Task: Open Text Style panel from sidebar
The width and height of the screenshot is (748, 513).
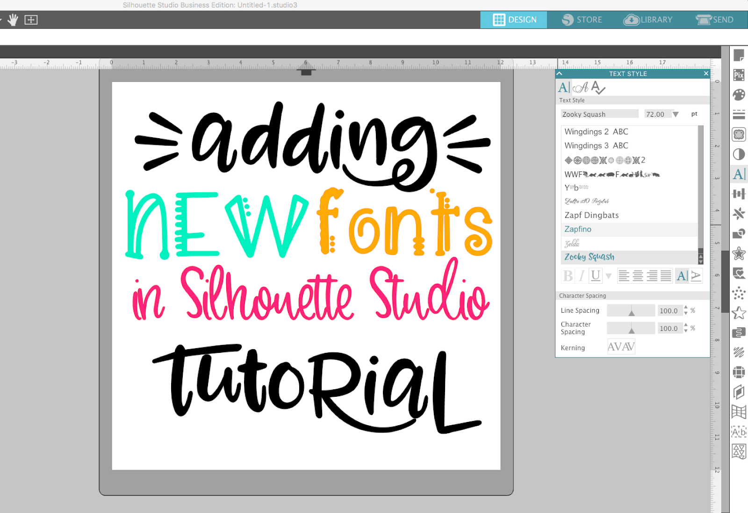Action: [739, 174]
